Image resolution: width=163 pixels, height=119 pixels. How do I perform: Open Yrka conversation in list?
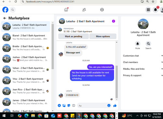click(x=26, y=80)
